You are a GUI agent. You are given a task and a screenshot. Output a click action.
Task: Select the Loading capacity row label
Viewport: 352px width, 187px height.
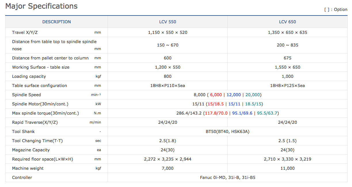[x=29, y=76]
